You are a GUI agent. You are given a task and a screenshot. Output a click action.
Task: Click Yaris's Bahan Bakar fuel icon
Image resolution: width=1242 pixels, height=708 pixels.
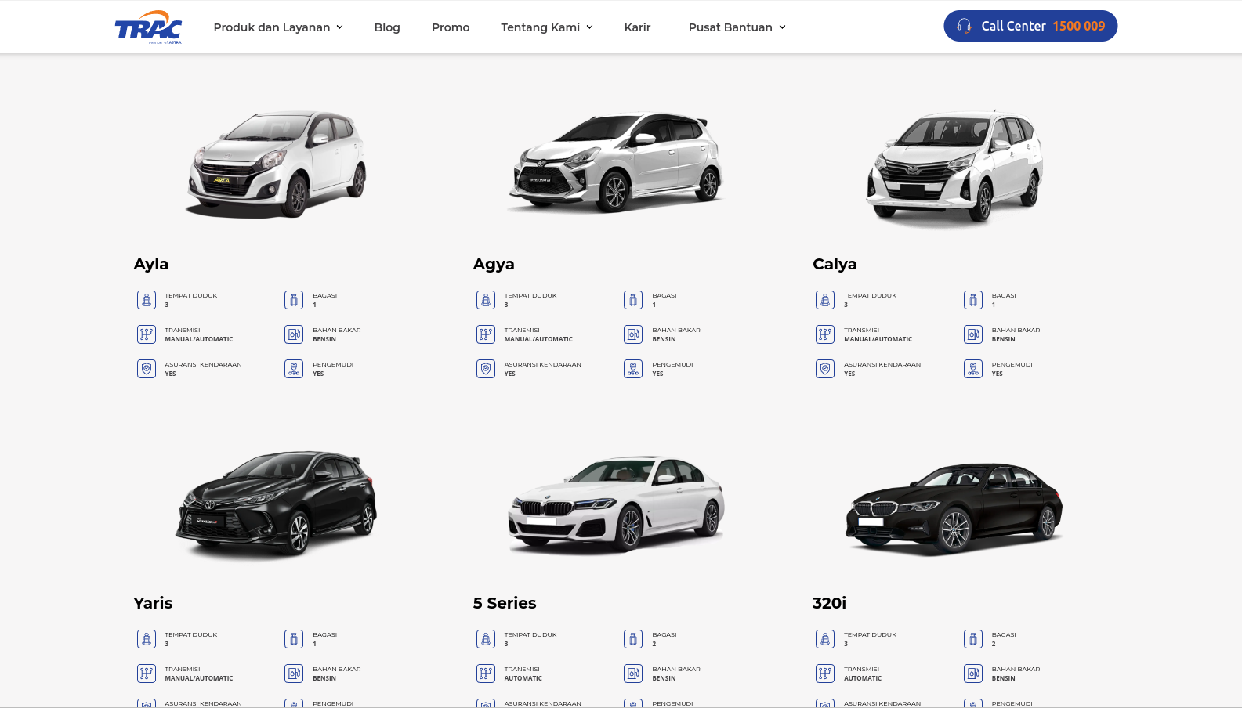tap(294, 674)
